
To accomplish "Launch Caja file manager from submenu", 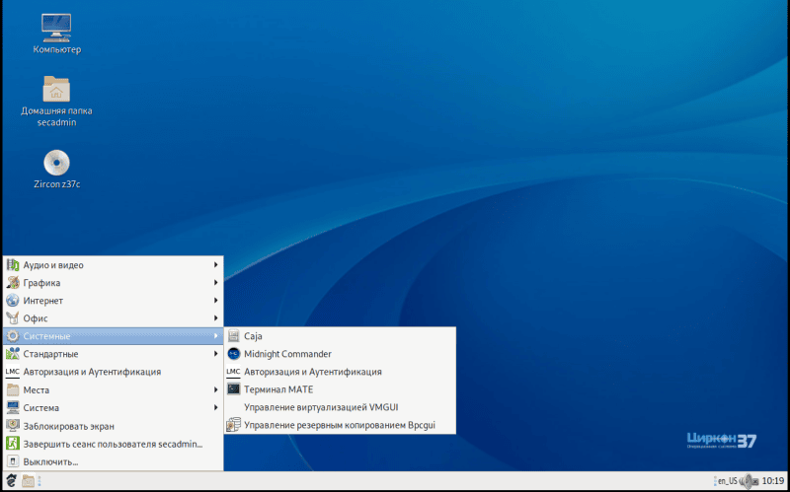I will (253, 336).
